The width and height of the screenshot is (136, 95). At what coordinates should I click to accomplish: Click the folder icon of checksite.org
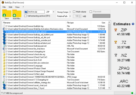[4, 54]
